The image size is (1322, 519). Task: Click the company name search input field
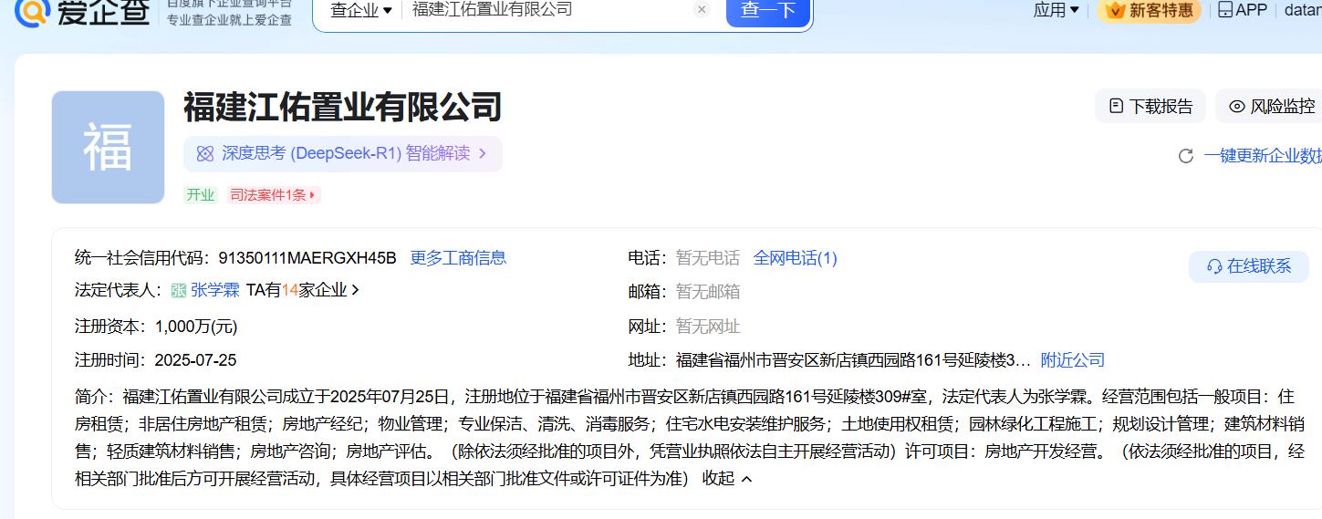[547, 10]
